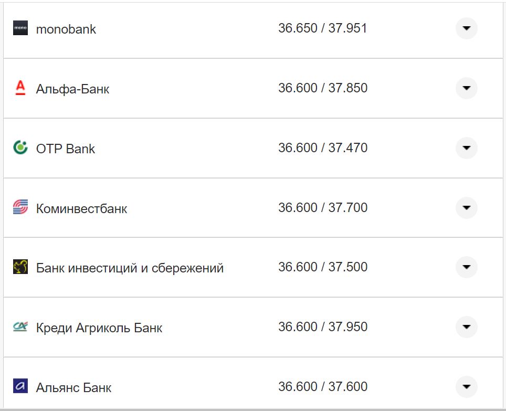Click the monobank logo icon
The image size is (506, 411).
point(20,28)
